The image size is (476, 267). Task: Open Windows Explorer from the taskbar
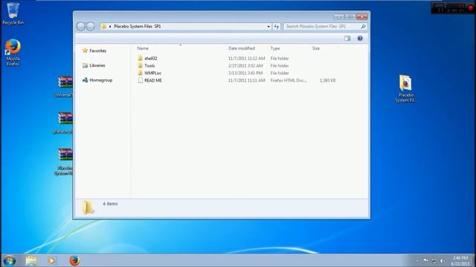pyautogui.click(x=31, y=260)
